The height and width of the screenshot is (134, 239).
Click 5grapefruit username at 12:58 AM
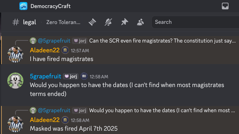pyautogui.click(x=45, y=76)
